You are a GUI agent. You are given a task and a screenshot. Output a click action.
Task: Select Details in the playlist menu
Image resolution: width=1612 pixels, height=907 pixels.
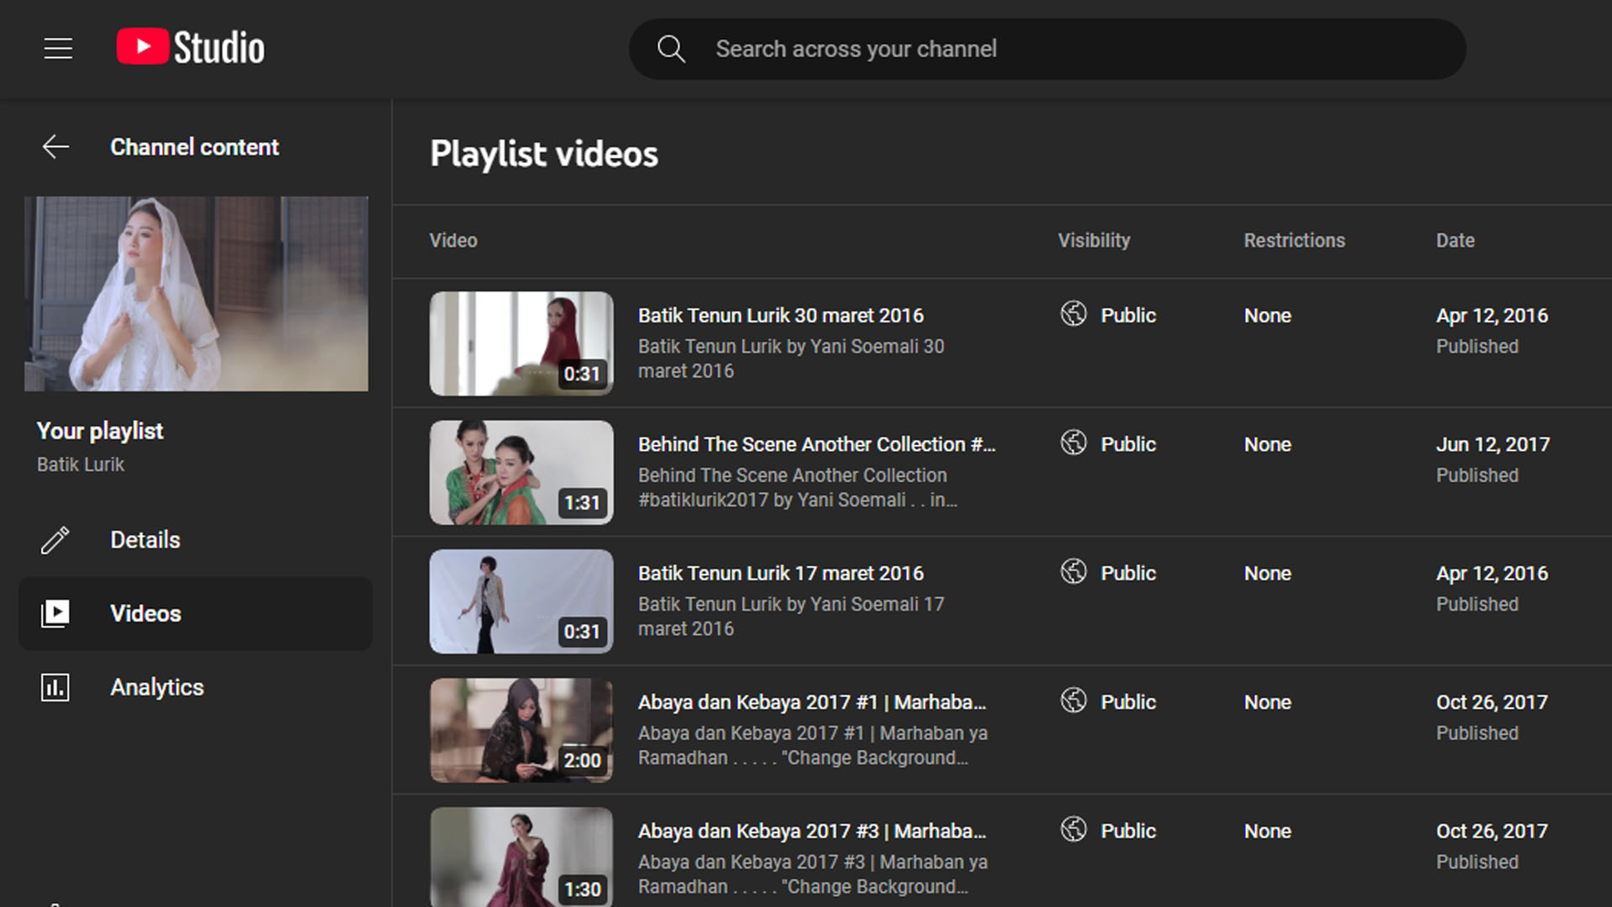(144, 540)
